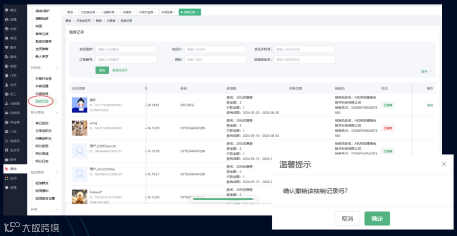Image resolution: width=457 pixels, height=236 pixels.
Task: Open 裂变优惠券 submenu item
Action: pos(44,41)
